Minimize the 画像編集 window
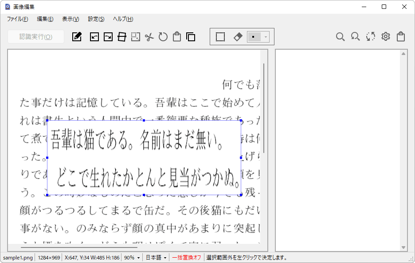Screen dimensions: 415x263 tap(364, 7)
